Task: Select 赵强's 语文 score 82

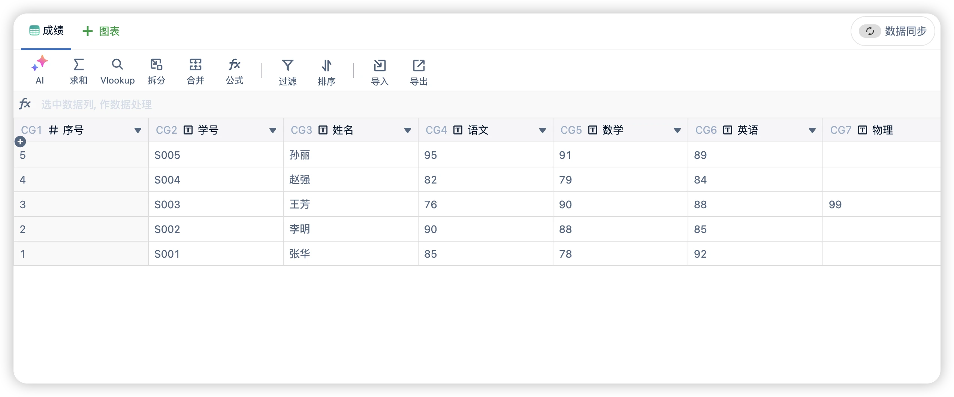Action: (486, 180)
